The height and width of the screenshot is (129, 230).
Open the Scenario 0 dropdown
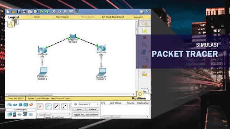pyautogui.click(x=89, y=104)
